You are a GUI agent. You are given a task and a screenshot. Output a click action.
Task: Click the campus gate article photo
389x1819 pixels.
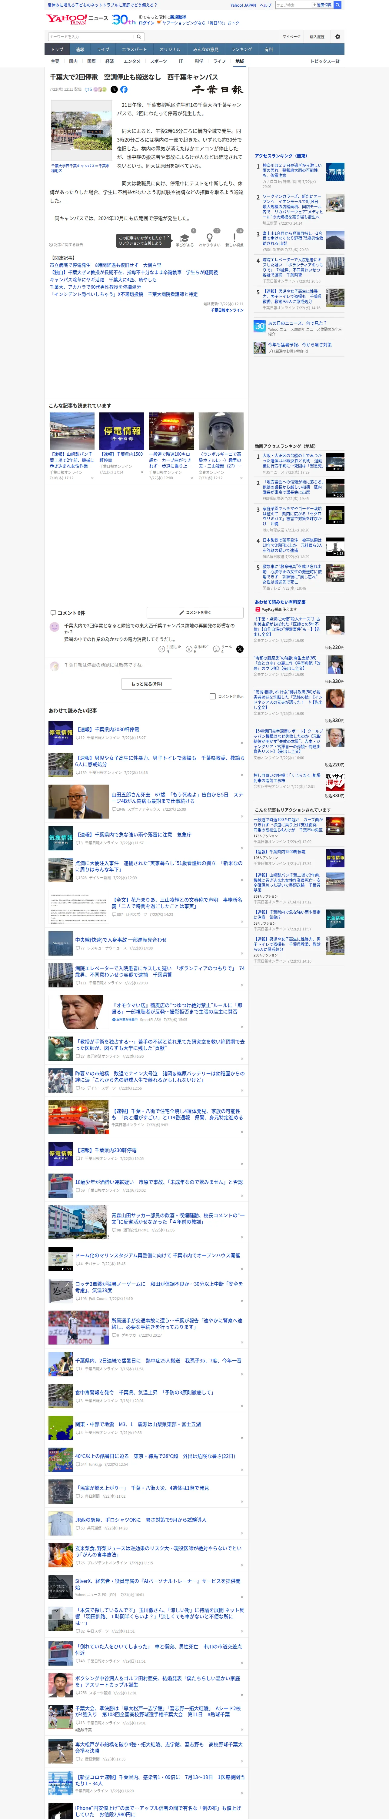click(82, 131)
